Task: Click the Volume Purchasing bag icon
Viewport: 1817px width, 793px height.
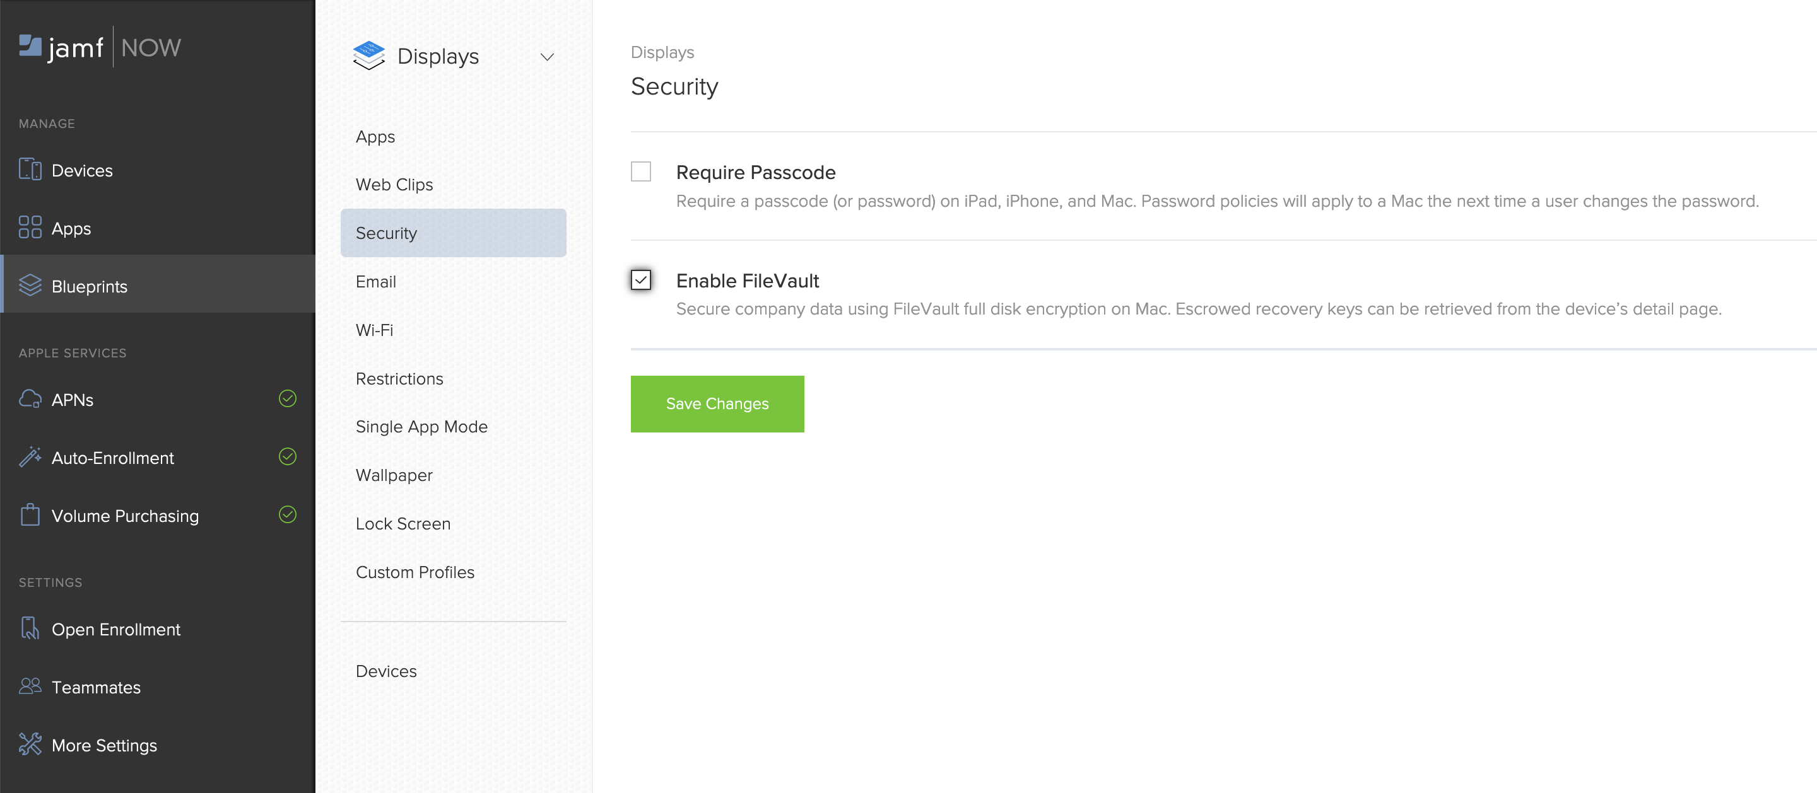Action: (29, 514)
